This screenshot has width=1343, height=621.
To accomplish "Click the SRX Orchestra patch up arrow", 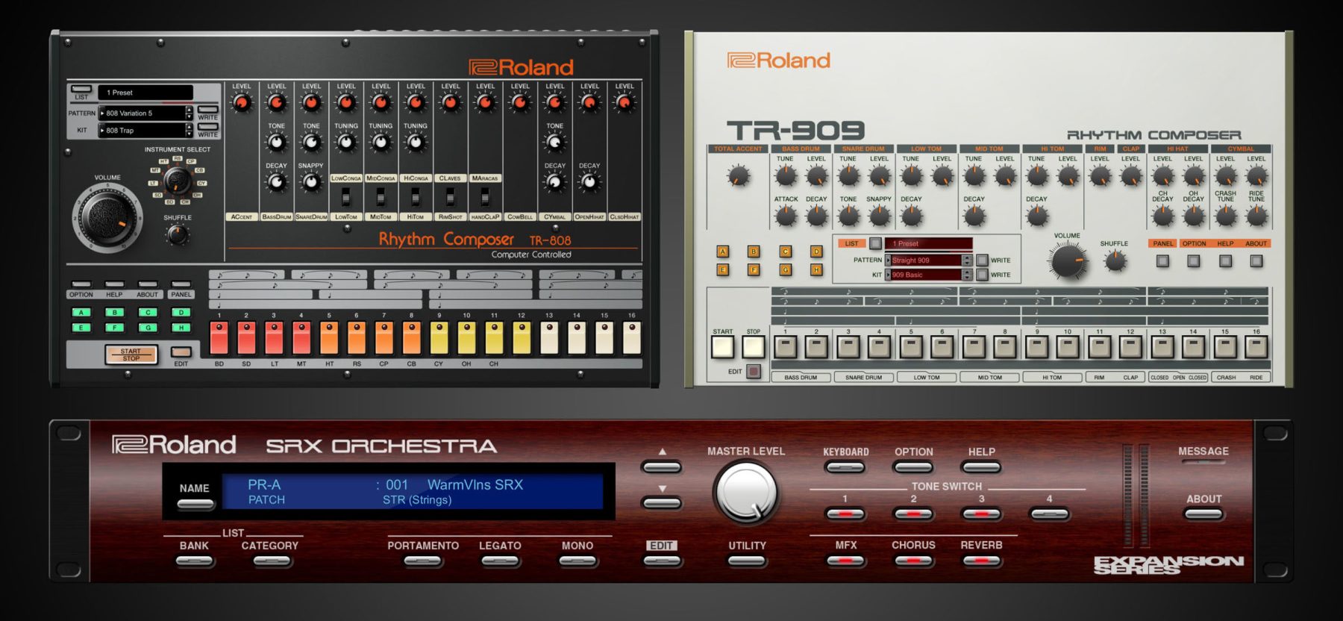I will 662,468.
